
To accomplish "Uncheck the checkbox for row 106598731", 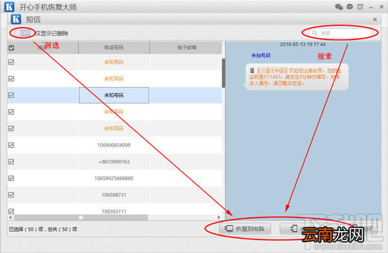I will click(11, 195).
